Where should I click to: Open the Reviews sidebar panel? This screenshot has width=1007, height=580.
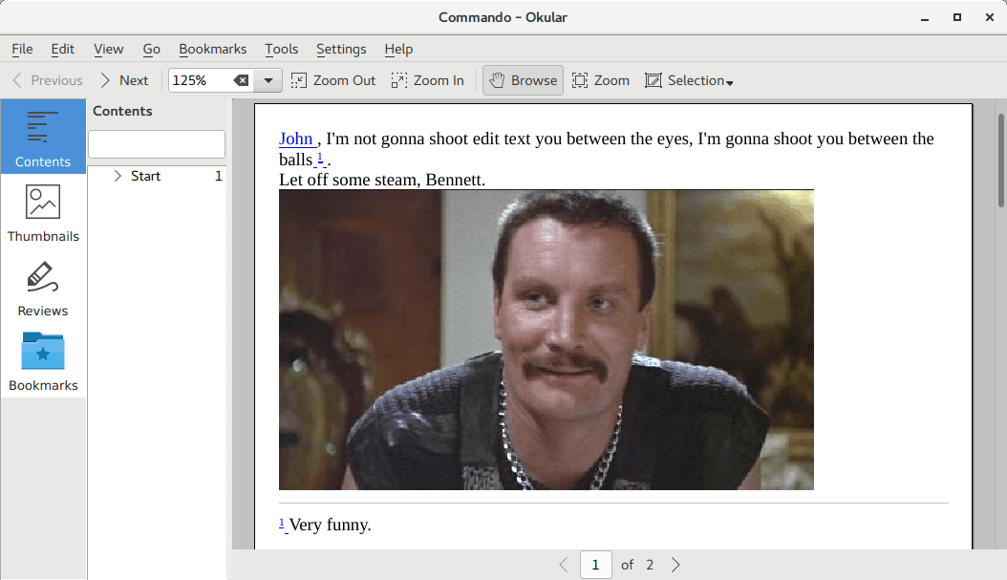[43, 287]
